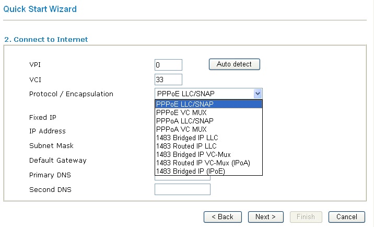Click the Auto detect button
Screen dimensions: 374x227
[234, 64]
